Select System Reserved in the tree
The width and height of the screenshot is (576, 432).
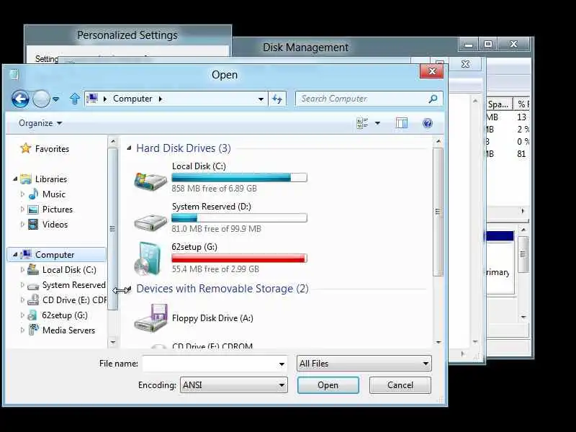pos(73,285)
